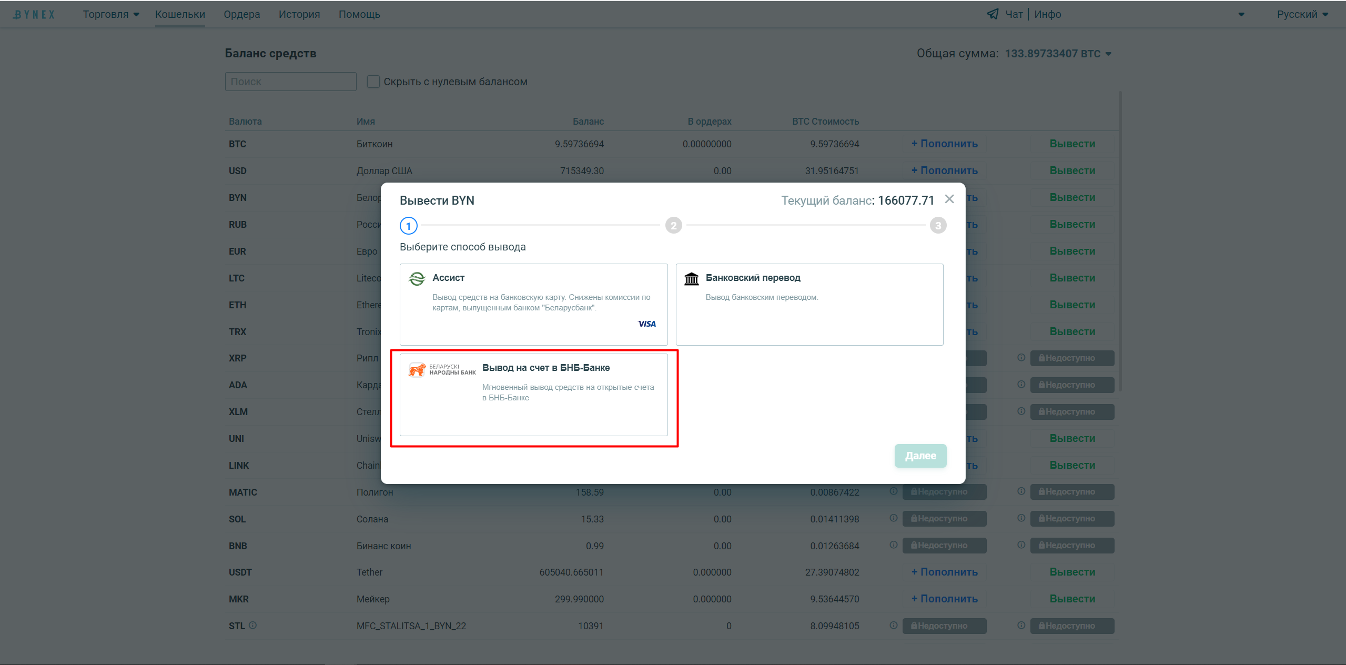
Task: Click step 2 indicator in wizard
Action: coord(673,226)
